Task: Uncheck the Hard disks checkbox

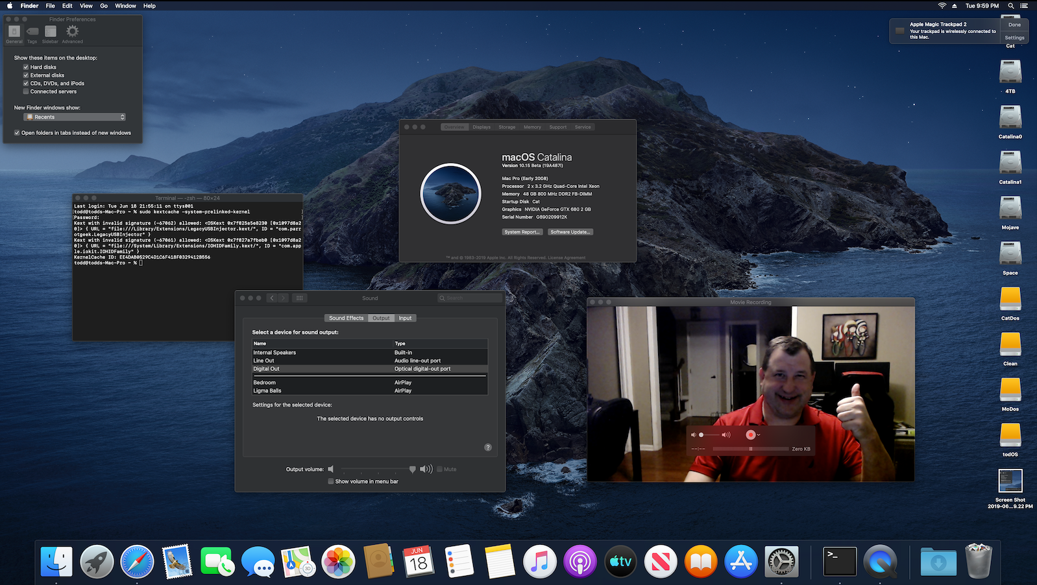Action: pyautogui.click(x=26, y=67)
